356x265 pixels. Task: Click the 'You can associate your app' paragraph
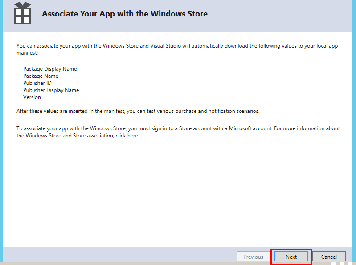click(x=177, y=49)
